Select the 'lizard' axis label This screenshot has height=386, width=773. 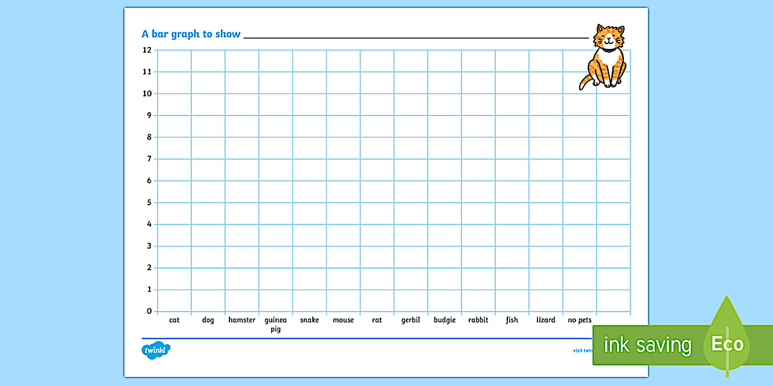pos(545,320)
